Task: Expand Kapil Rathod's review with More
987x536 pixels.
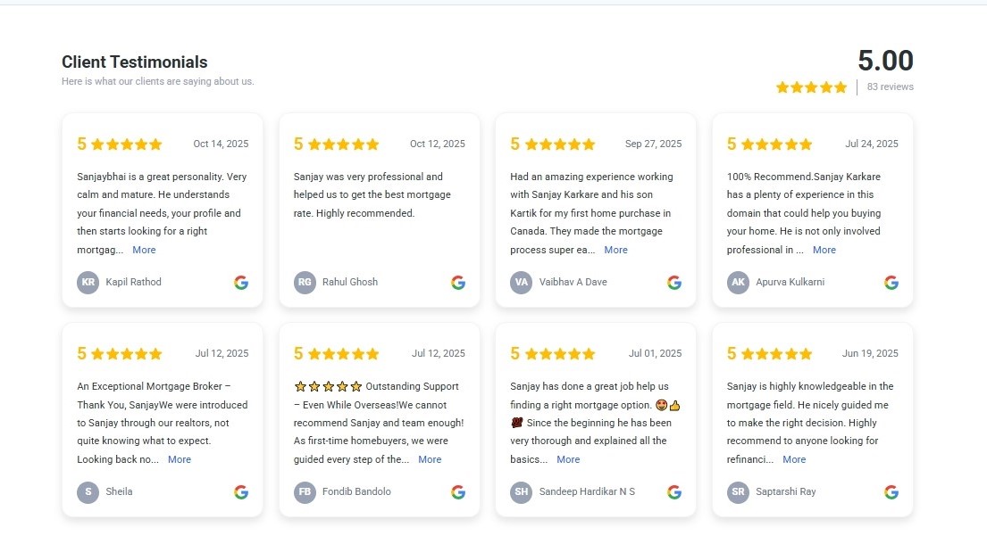Action: pyautogui.click(x=144, y=251)
